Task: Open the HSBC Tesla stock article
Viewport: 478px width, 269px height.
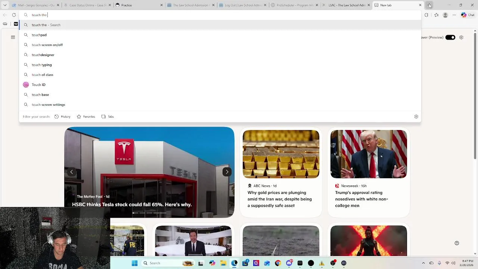Action: point(132,204)
